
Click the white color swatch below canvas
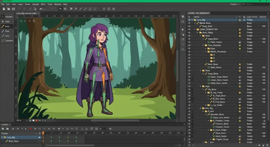[x=33, y=120]
